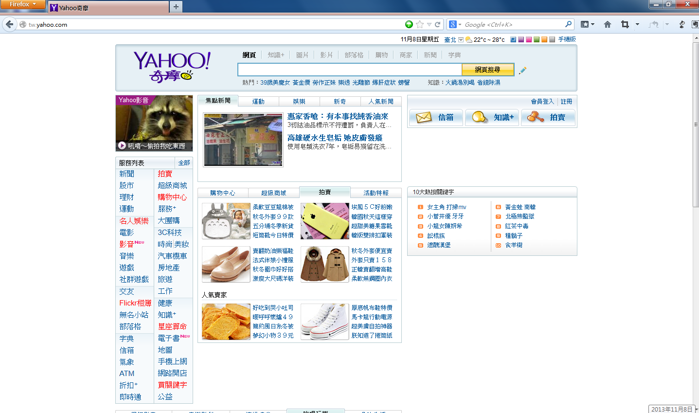Switch to the 超級商城 shopping tab
This screenshot has height=413, width=699.
(274, 193)
